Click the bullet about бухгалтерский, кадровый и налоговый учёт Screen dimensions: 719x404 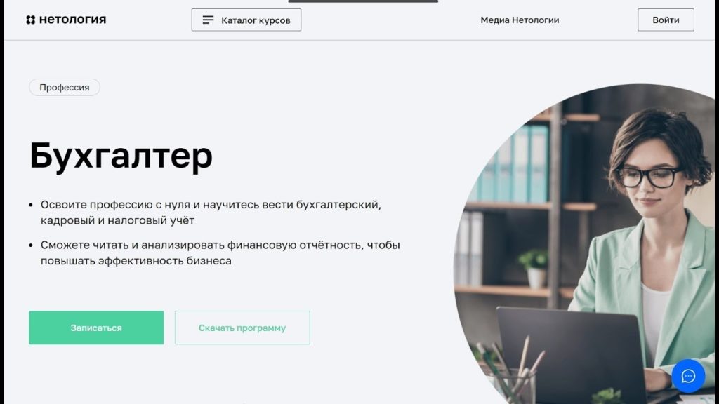click(x=211, y=212)
